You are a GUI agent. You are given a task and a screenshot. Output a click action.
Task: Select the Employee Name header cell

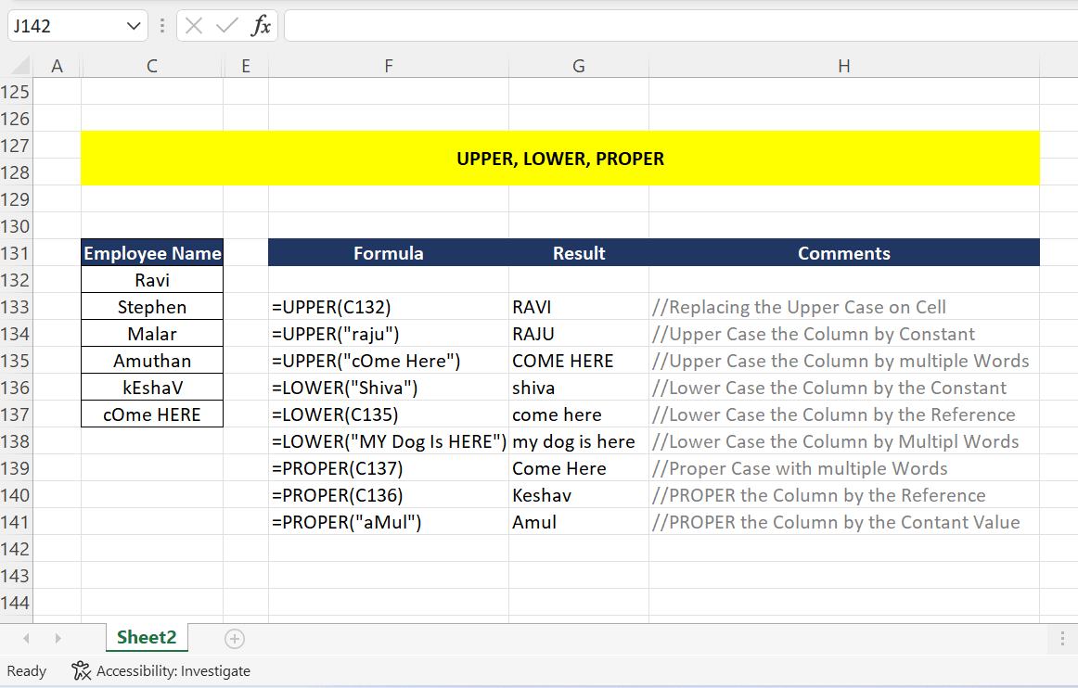point(152,253)
